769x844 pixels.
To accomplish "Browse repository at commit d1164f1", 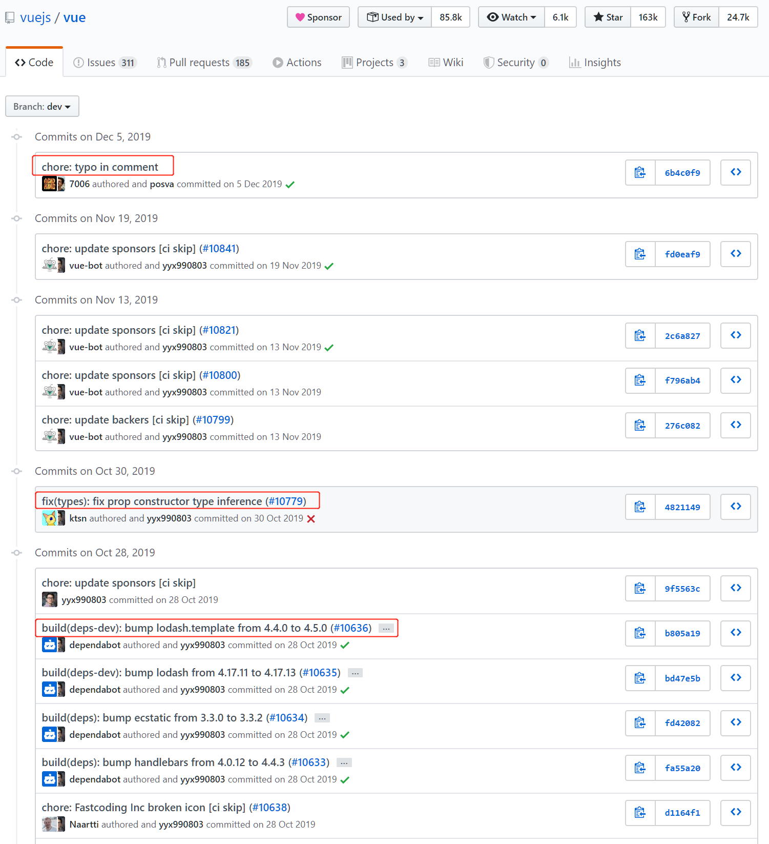I will point(736,813).
